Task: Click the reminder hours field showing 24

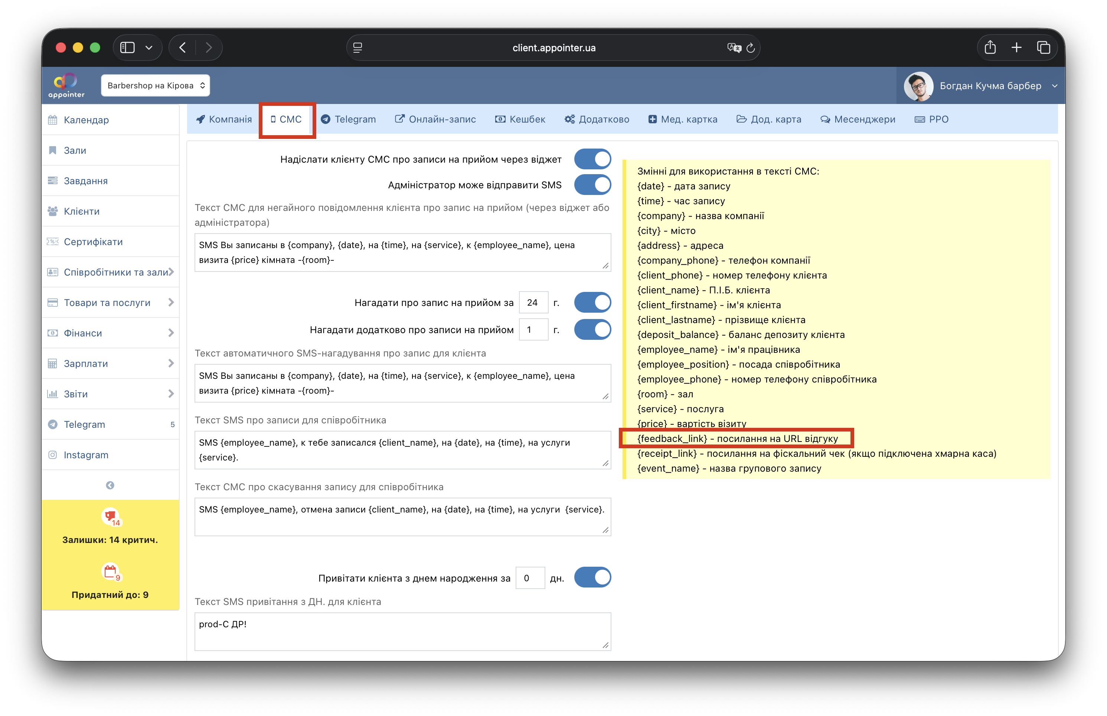Action: click(x=533, y=303)
